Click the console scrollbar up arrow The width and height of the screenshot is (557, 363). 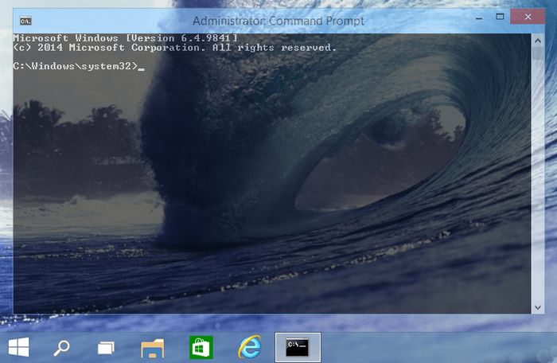point(537,38)
